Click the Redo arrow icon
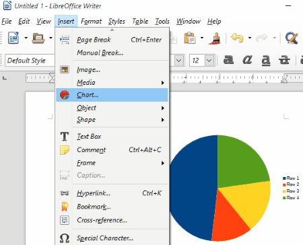The width and height of the screenshot is (303, 245). pos(262,38)
